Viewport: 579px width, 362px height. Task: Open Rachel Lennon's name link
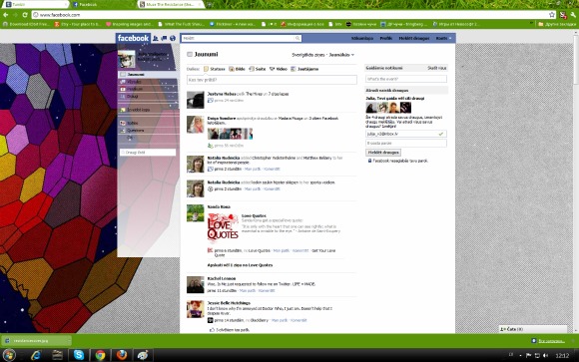coord(222,278)
